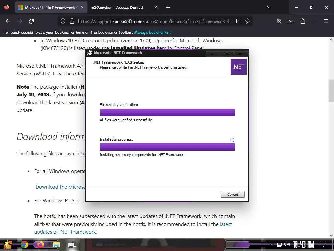334x251 pixels.
Task: Save page to Pocket icon
Action: point(279,21)
